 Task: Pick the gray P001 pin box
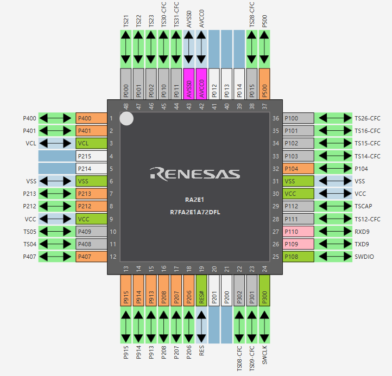tap(138, 84)
